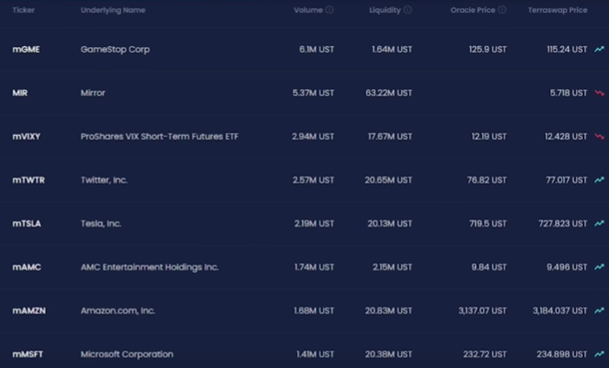The image size is (609, 368).
Task: Open the Mirror underlying name
Action: point(92,93)
